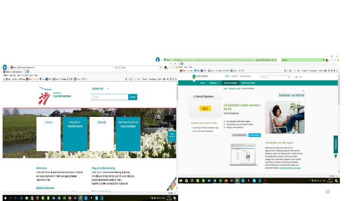Type in Haarlemmermeer site Zoeken search field
The image size is (357, 201).
[110, 97]
